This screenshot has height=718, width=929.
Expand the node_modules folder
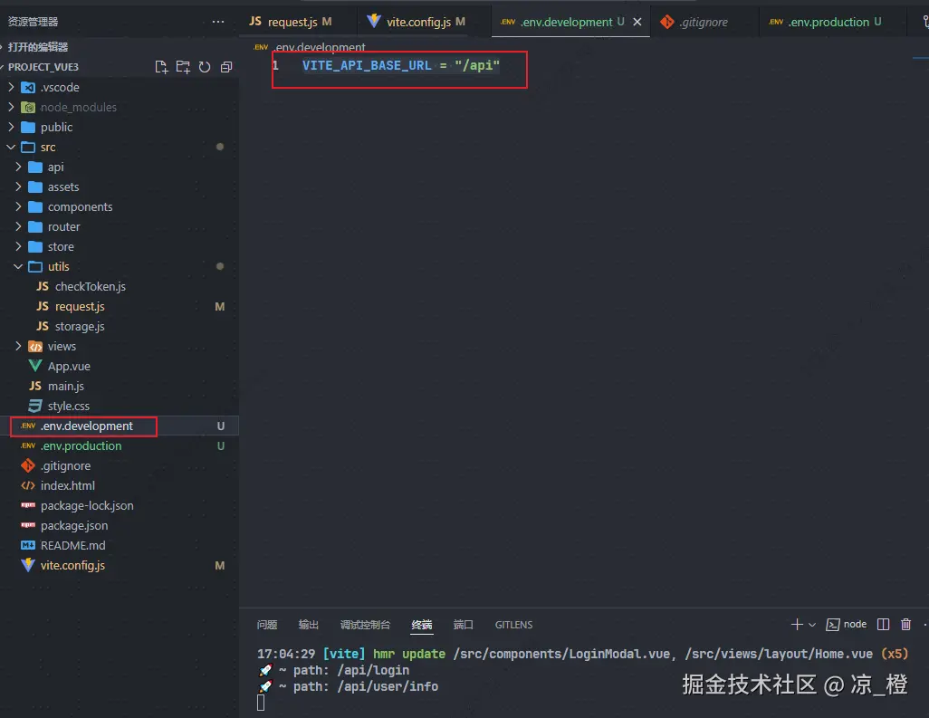(11, 107)
